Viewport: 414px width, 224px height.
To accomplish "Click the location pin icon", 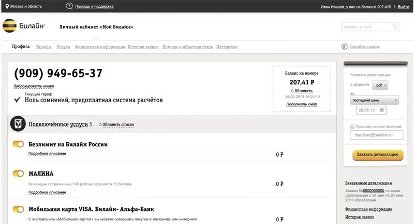I will pyautogui.click(x=7, y=6).
